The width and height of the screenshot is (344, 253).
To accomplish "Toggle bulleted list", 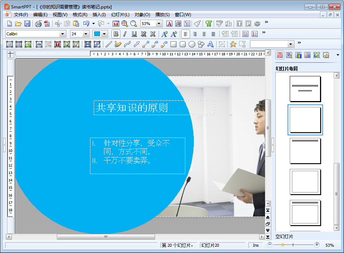I will tap(245, 34).
